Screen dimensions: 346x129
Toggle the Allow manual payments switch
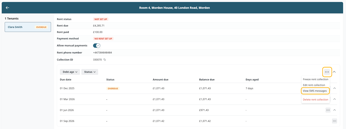[x=97, y=46]
